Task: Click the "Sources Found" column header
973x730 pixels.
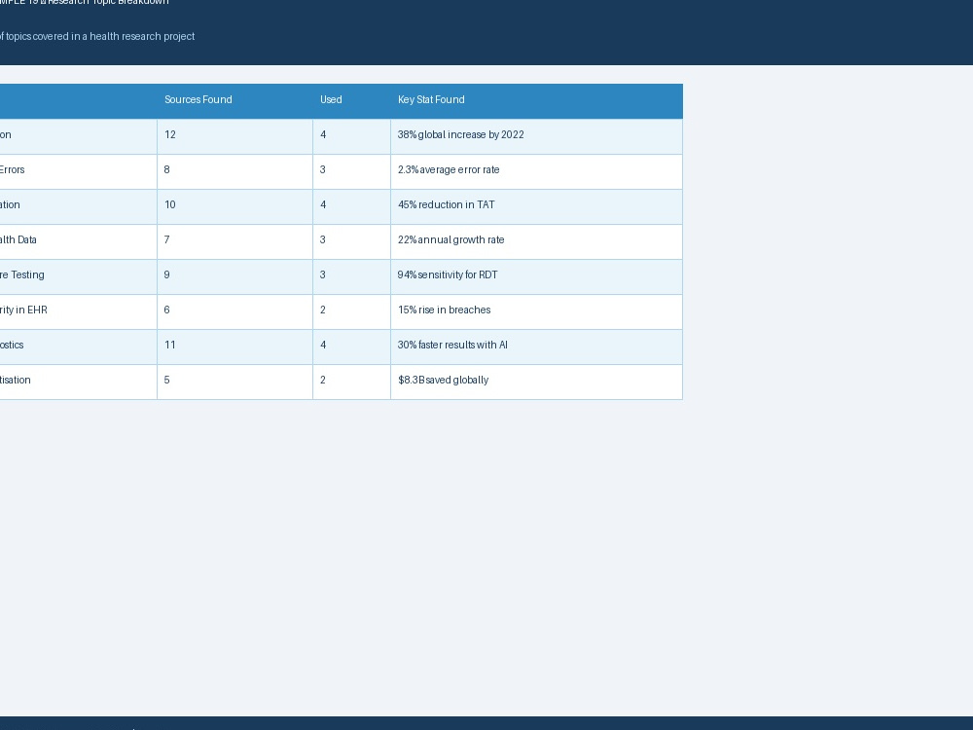Action: click(234, 100)
